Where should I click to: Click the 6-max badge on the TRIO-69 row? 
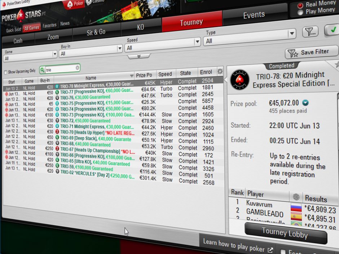click(x=57, y=137)
